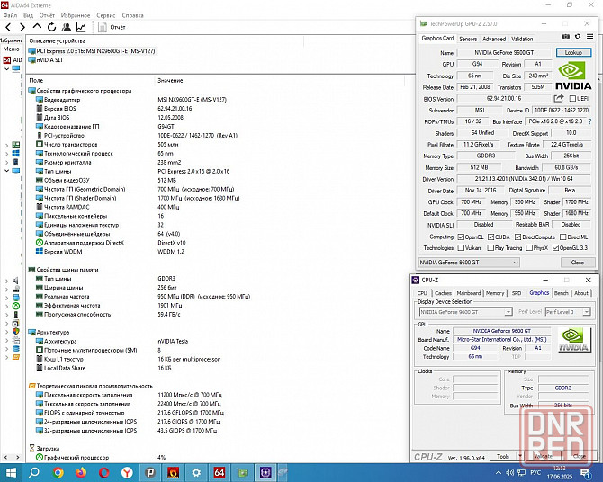Select the database icon in AIDA64 sidebar
The width and height of the screenshot is (603, 482).
[x=16, y=349]
